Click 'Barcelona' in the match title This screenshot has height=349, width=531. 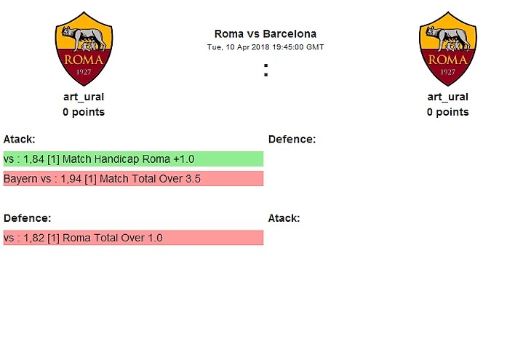point(290,33)
